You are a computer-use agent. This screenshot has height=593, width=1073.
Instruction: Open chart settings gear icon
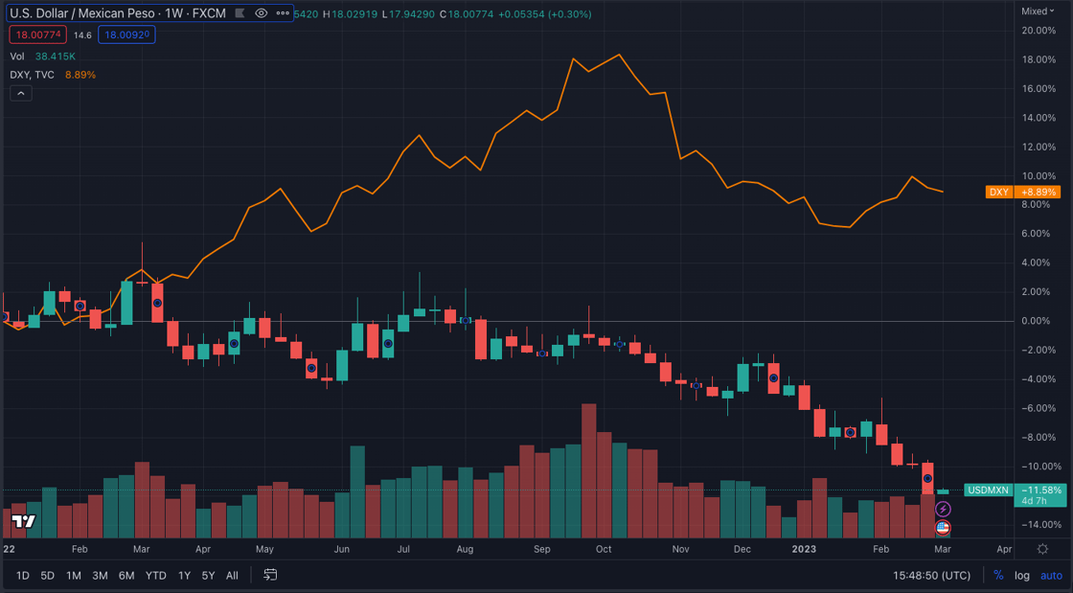pos(1042,549)
